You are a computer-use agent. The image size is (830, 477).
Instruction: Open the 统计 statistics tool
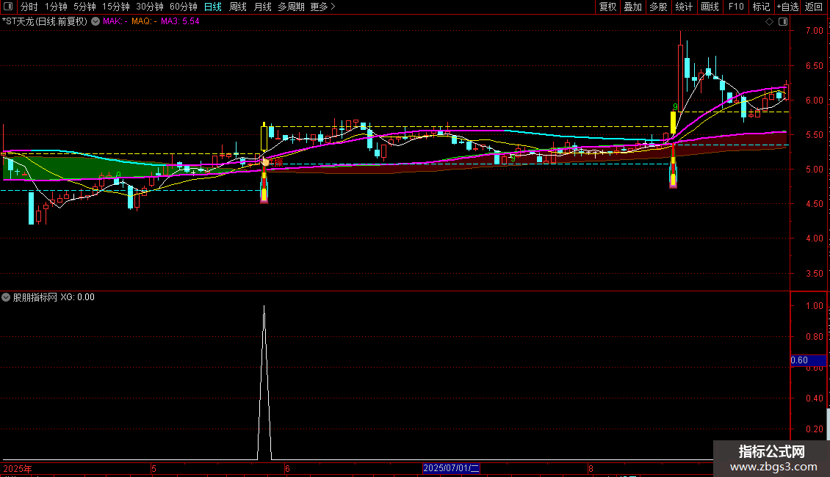point(684,7)
